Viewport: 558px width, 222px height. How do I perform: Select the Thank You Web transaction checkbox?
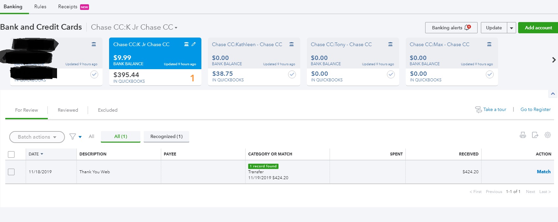click(11, 172)
